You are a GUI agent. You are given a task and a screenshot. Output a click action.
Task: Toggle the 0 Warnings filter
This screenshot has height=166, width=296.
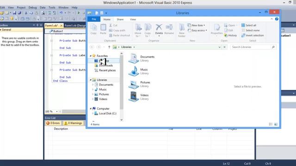tap(73, 123)
